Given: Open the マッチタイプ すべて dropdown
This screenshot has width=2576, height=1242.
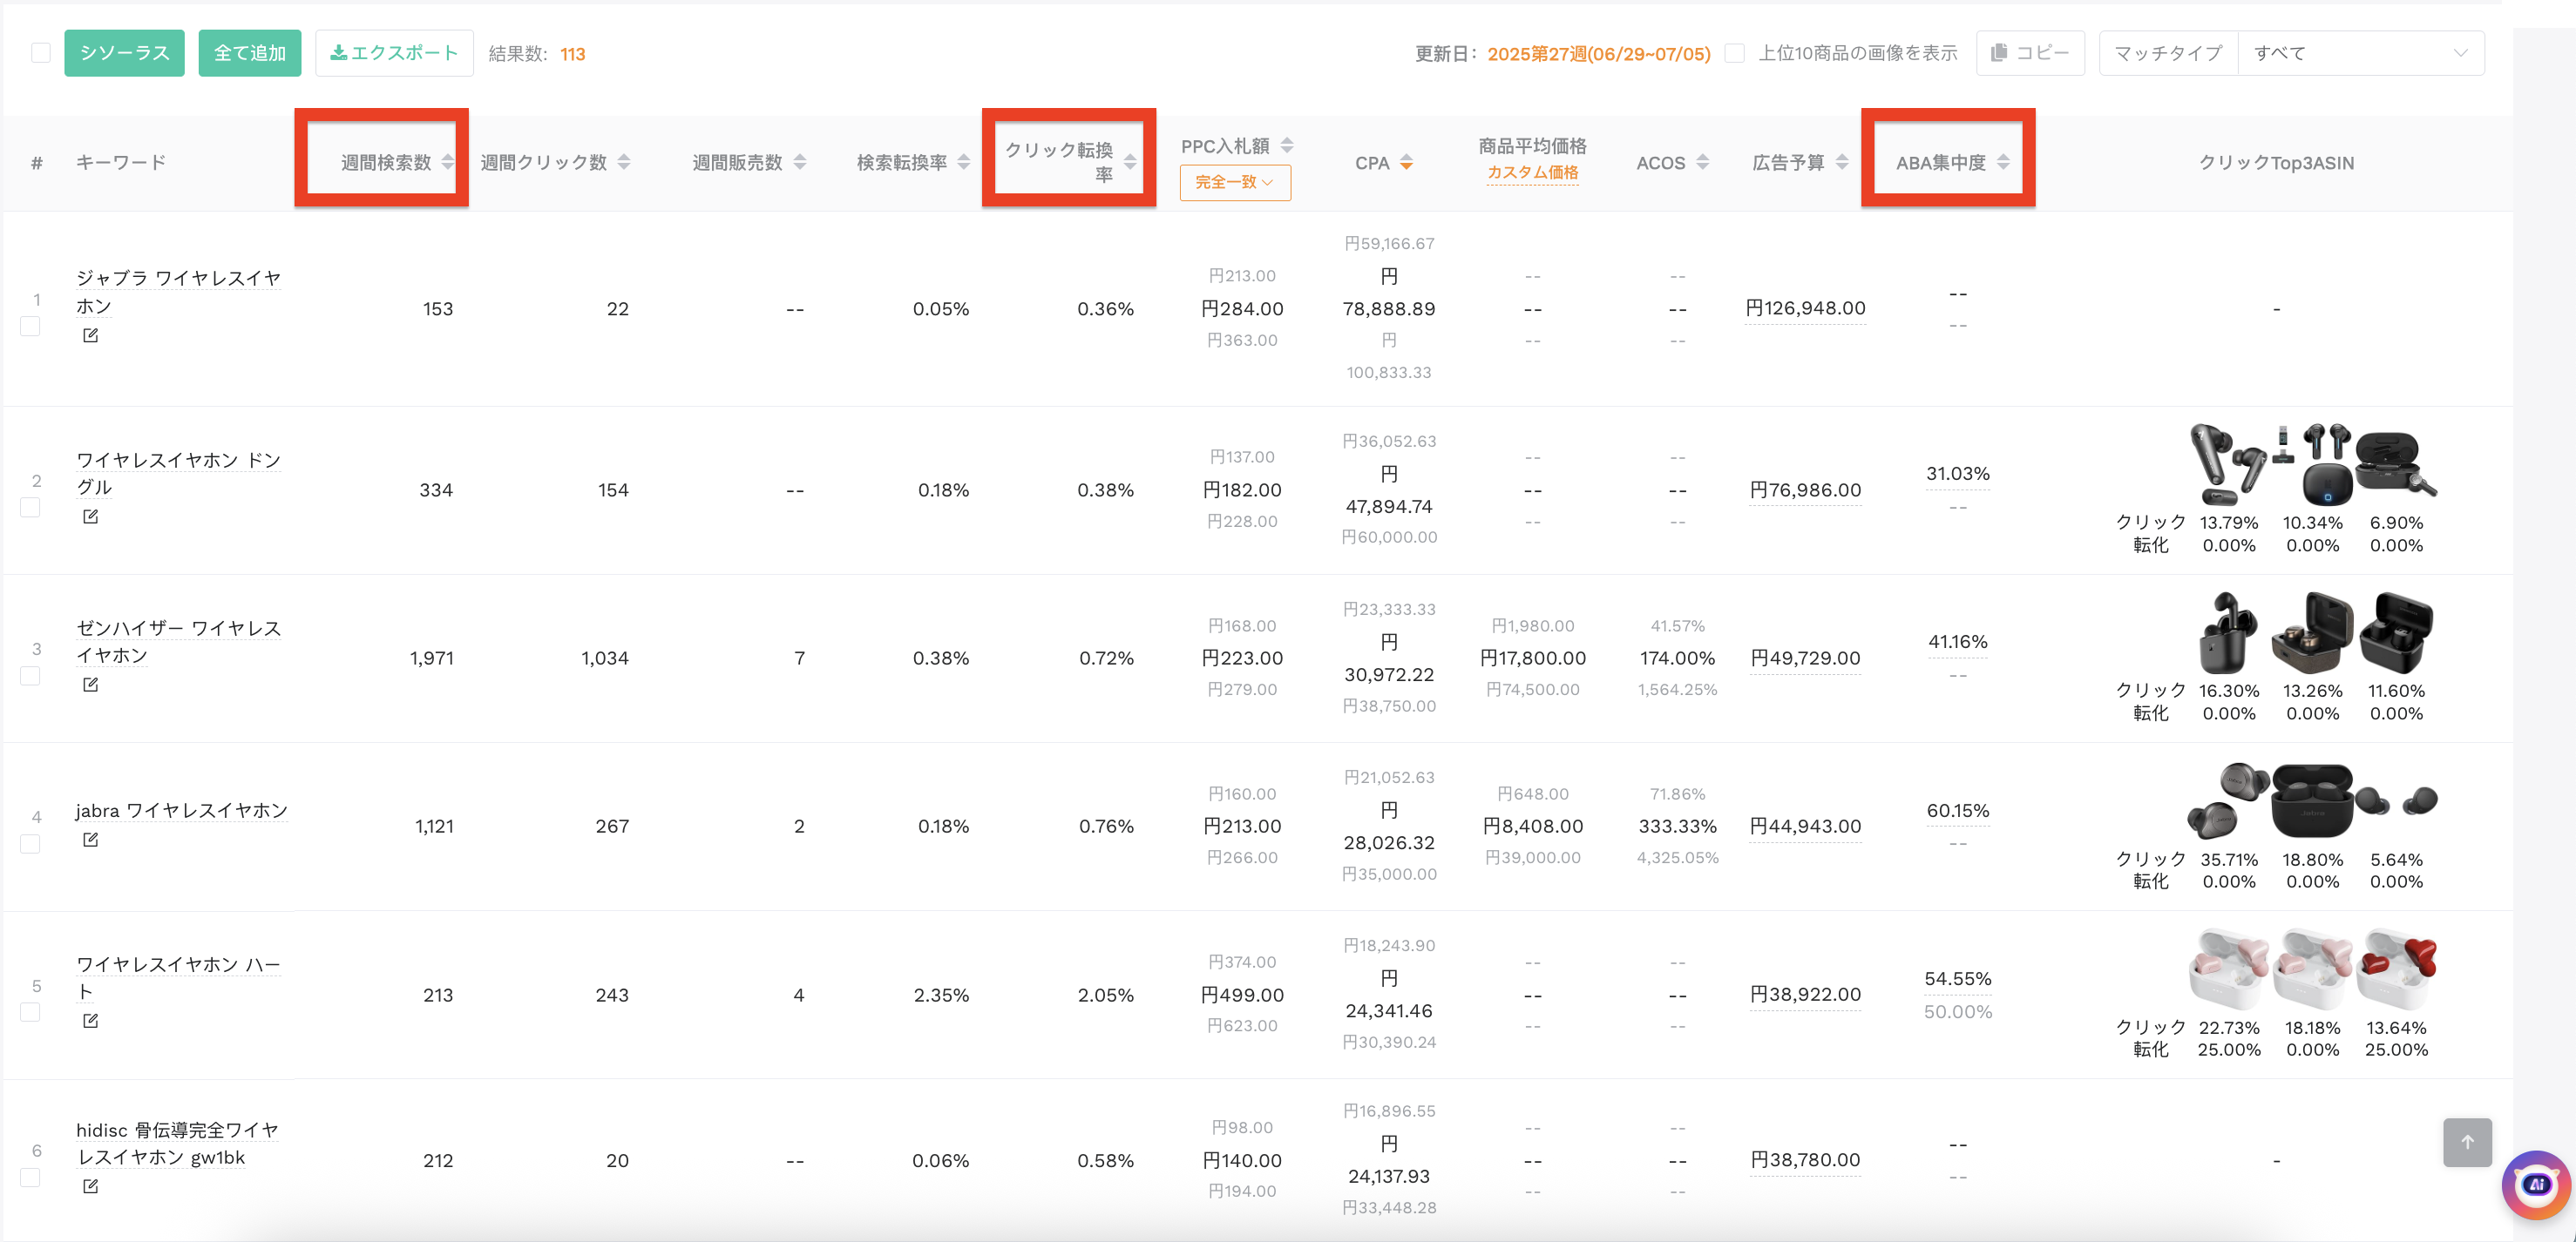Looking at the screenshot, I should coord(2361,53).
